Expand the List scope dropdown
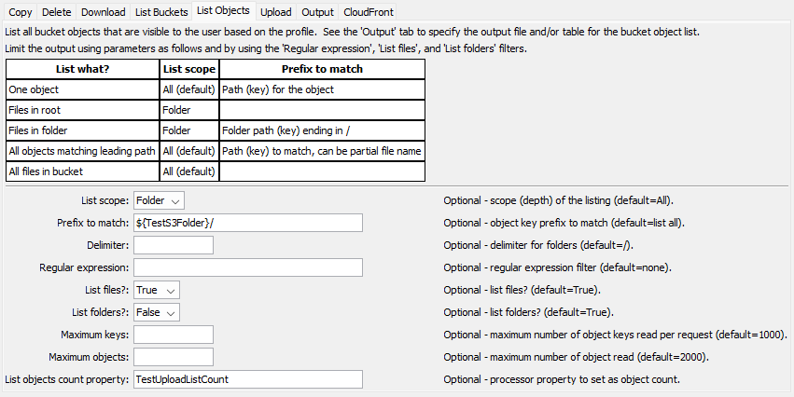Image resolution: width=794 pixels, height=397 pixels. [159, 199]
